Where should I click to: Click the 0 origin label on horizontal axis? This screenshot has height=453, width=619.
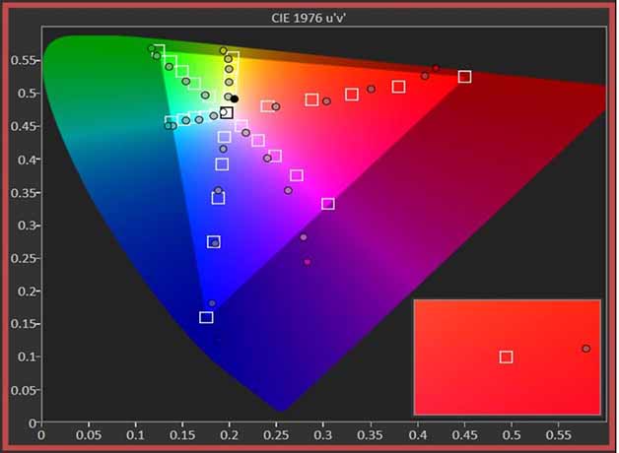41,431
